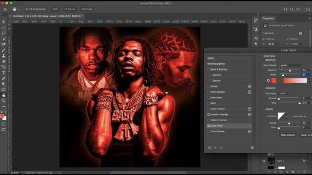The image size is (312, 175).
Task: Select the Zoom tool in the toolbar
Action: pyautogui.click(x=3, y=101)
